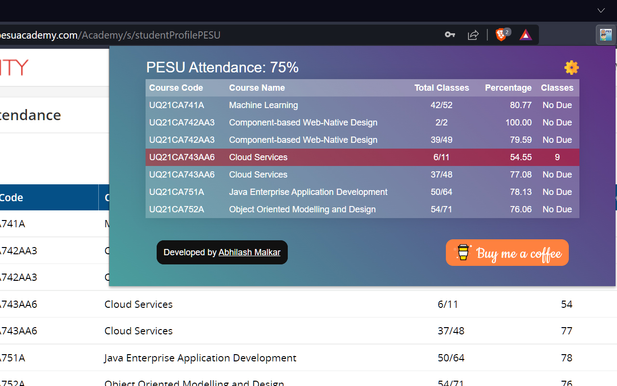Click Cloud Services 37/48 row in page table
Screen dimensions: 617x386
click(x=308, y=331)
